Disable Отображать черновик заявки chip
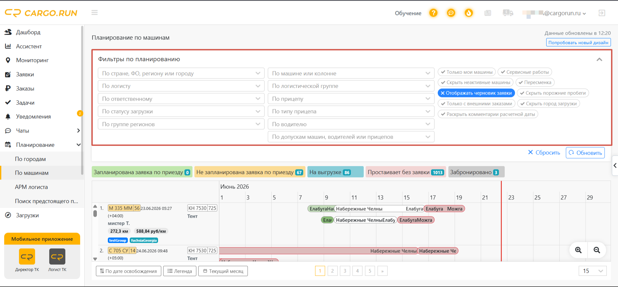The height and width of the screenshot is (287, 618). (476, 93)
